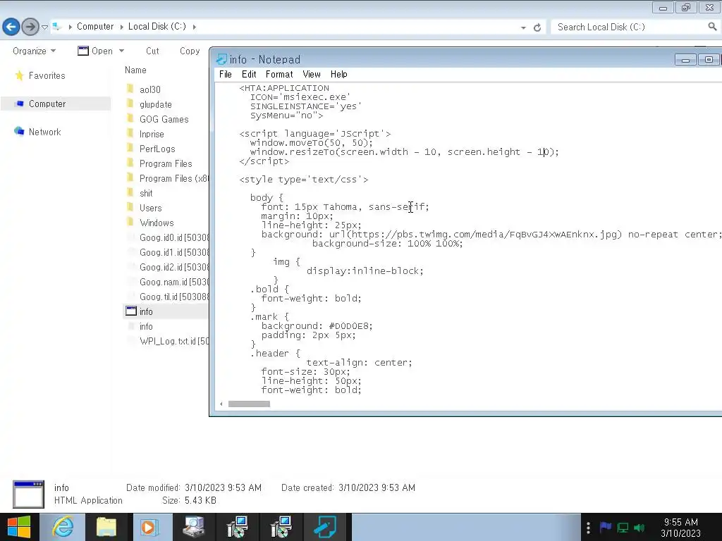This screenshot has height=541, width=722.
Task: Click the Open button in Explorer toolbar
Action: click(x=95, y=51)
